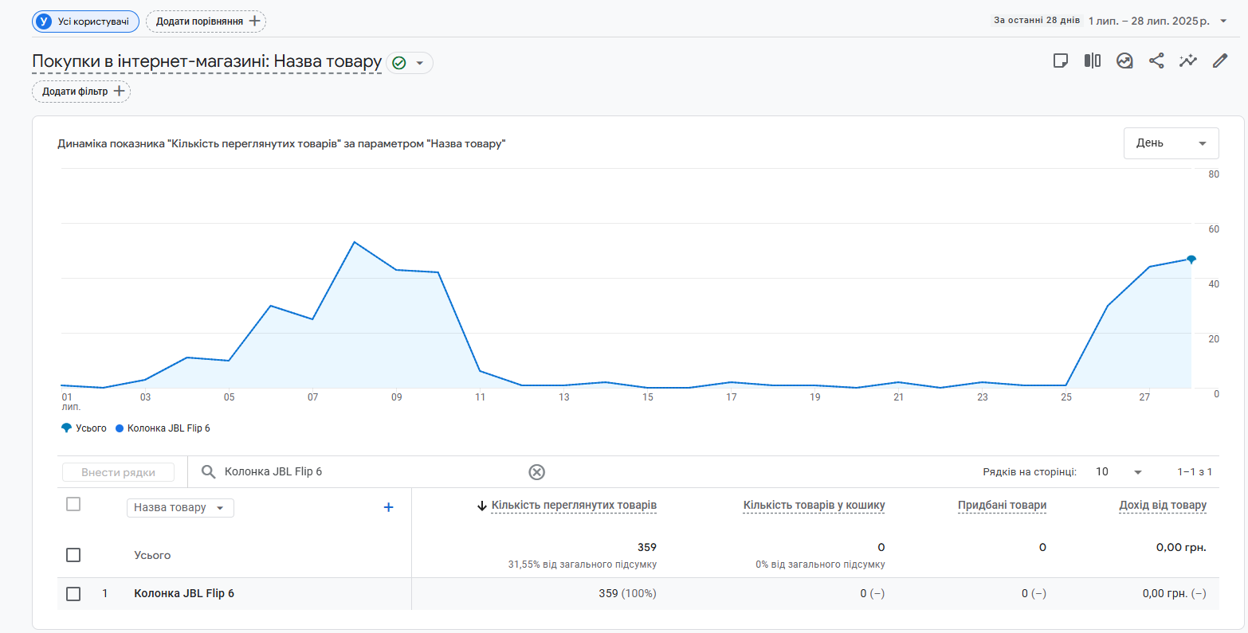The height and width of the screenshot is (633, 1248).
Task: Toggle the select-all header checkbox
Action: click(73, 504)
